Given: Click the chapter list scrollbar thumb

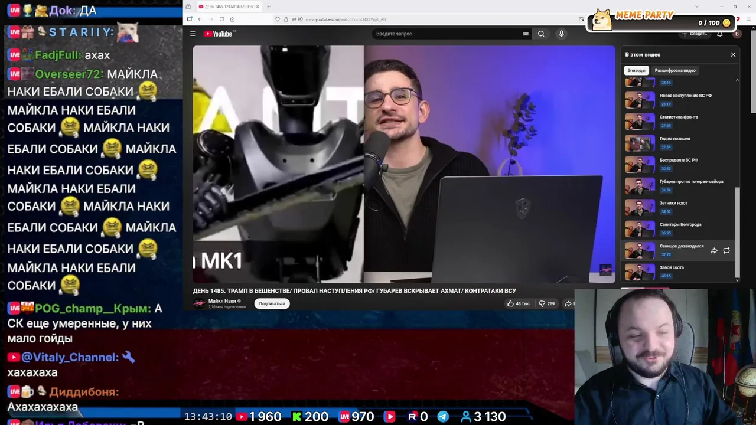Looking at the screenshot, I should point(737,231).
